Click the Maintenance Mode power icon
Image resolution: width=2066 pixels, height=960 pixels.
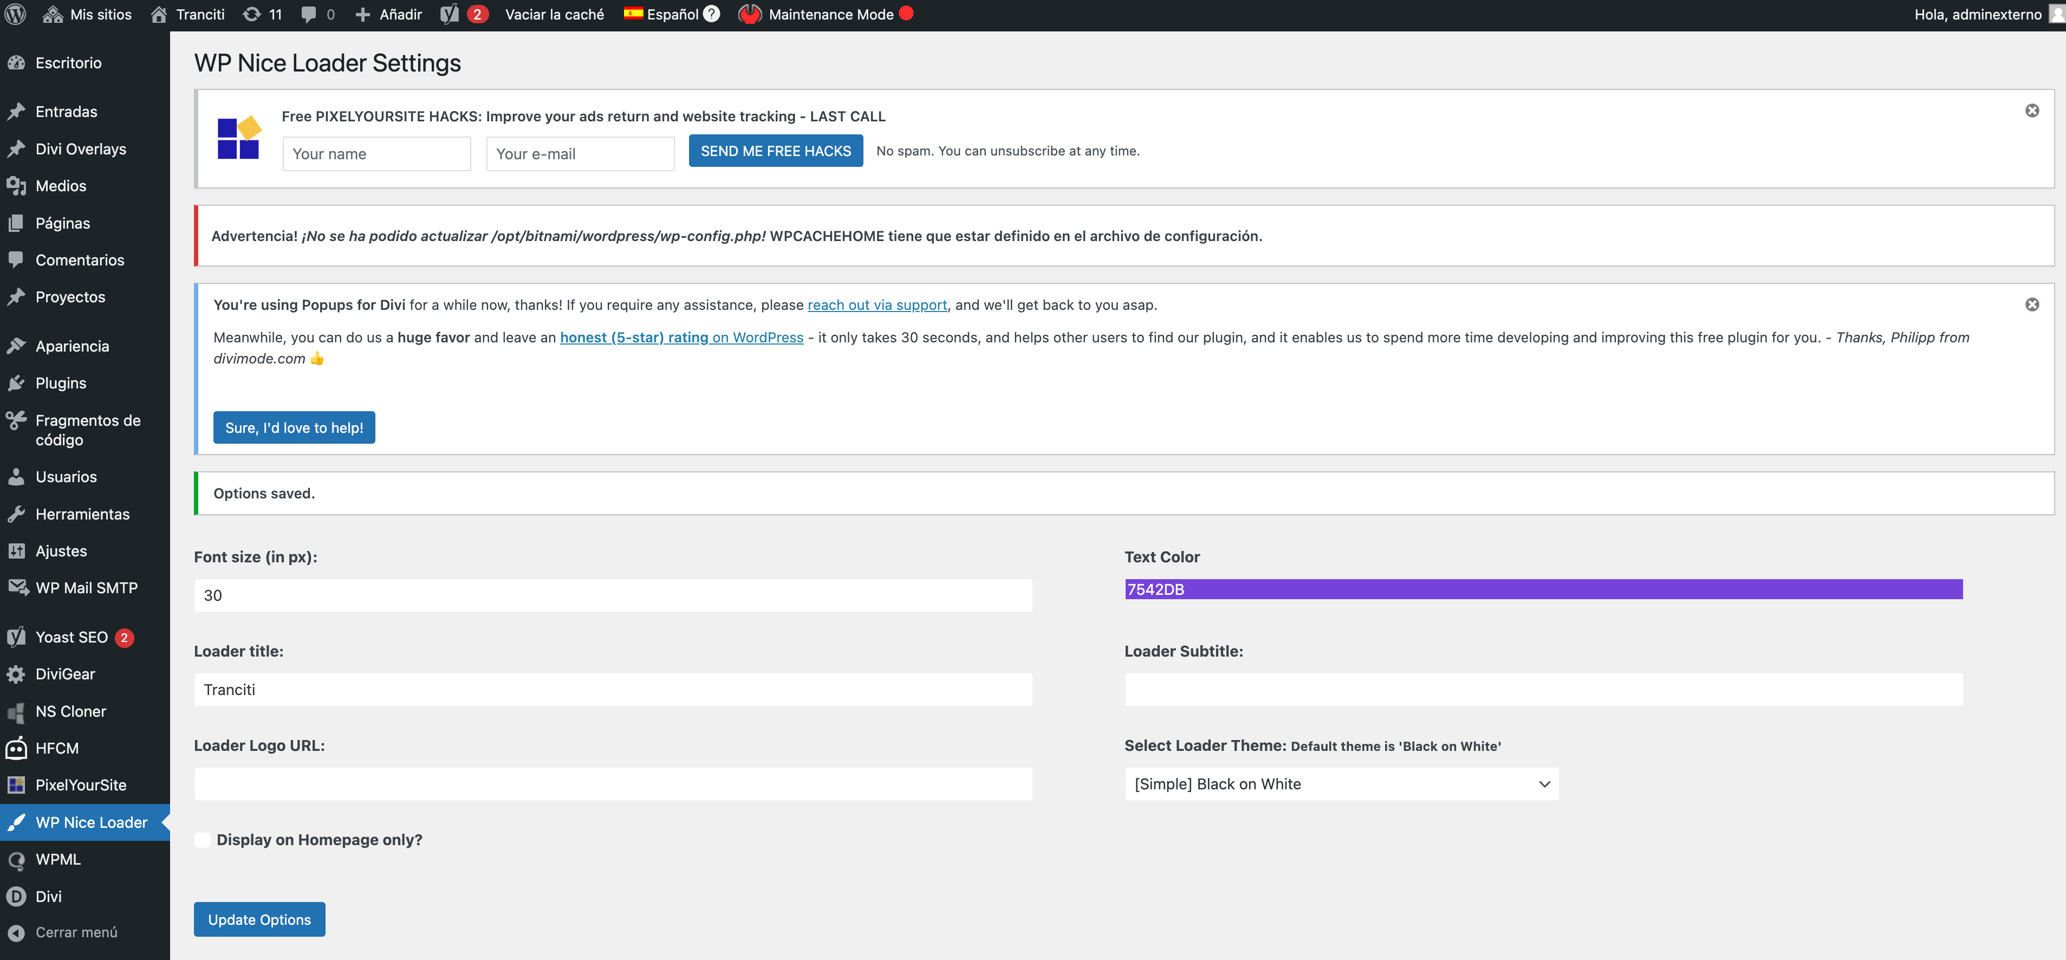tap(750, 15)
